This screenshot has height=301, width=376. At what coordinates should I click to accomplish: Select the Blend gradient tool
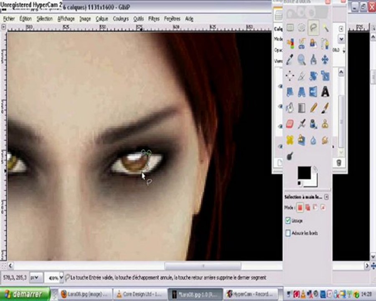click(x=301, y=108)
